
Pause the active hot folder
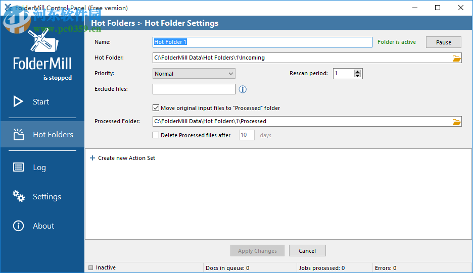pos(443,42)
